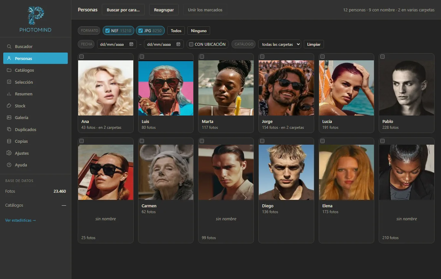
Task: Toggle the NEF format checkbox
Action: [108, 31]
